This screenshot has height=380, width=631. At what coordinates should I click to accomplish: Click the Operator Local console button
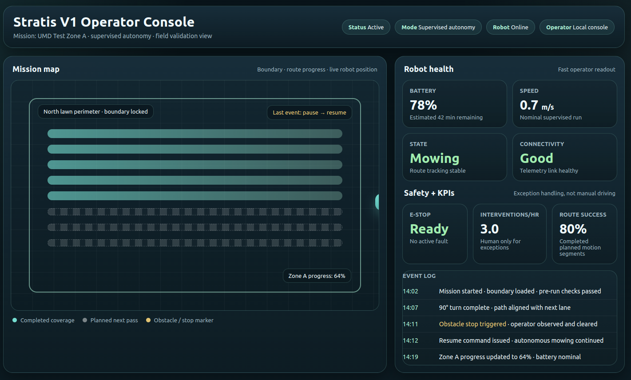click(577, 27)
